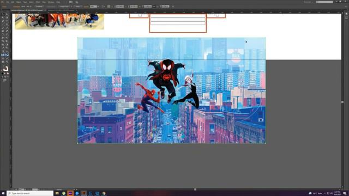Image resolution: width=349 pixels, height=196 pixels.
Task: Open the taskbar clock and date
Action: tap(337, 193)
